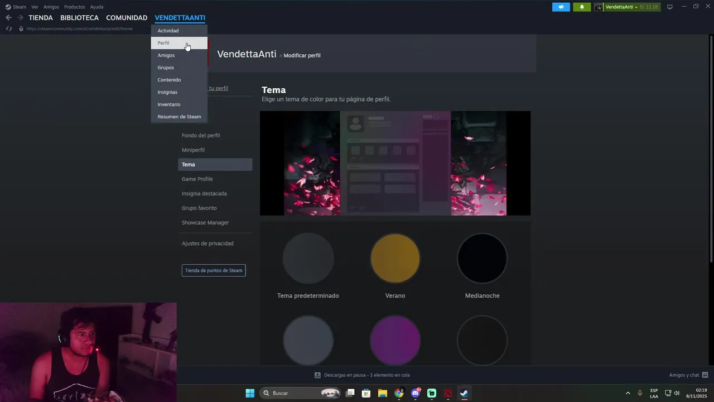Launch Microsoft Store from the taskbar
The image size is (714, 402).
[x=366, y=393]
